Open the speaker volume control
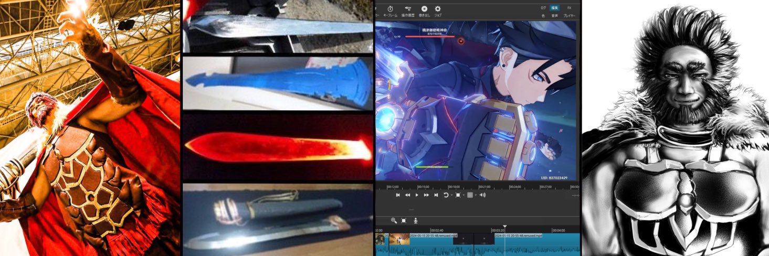The image size is (769, 256). click(x=482, y=195)
